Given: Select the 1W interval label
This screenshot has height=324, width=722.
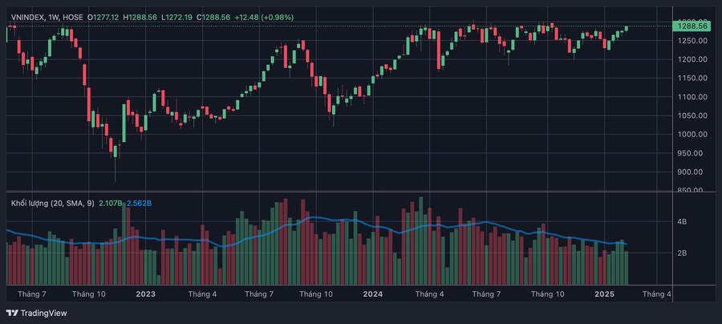Looking at the screenshot, I should tap(53, 17).
